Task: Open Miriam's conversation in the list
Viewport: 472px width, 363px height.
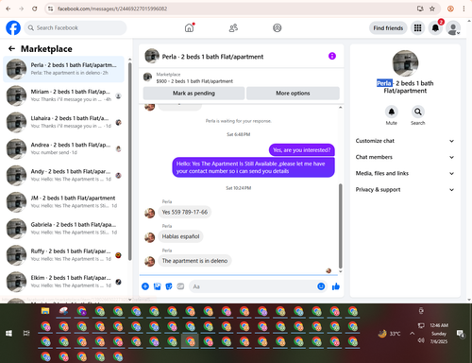Action: pyautogui.click(x=63, y=95)
